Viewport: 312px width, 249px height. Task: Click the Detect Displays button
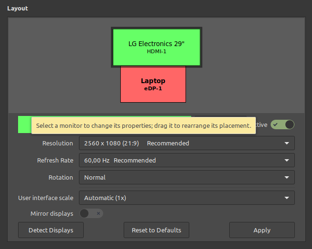[51, 230]
